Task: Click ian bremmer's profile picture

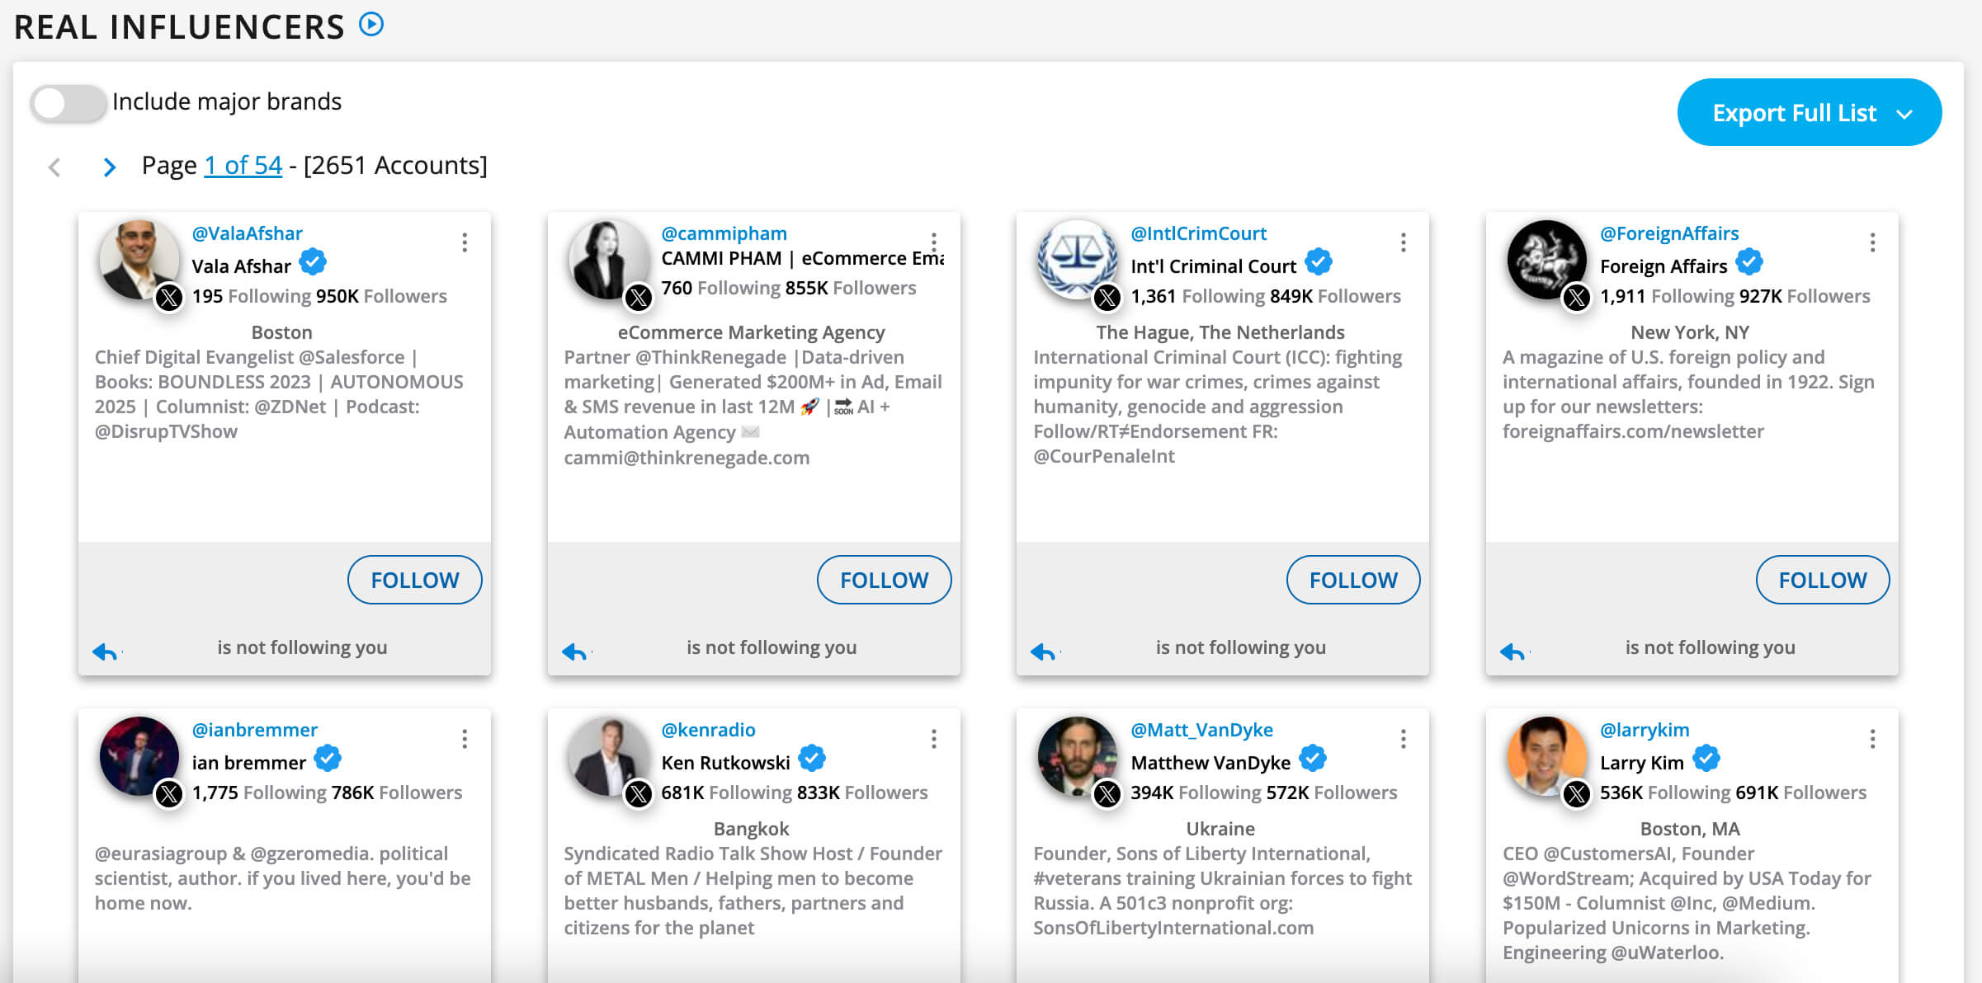Action: [x=139, y=756]
